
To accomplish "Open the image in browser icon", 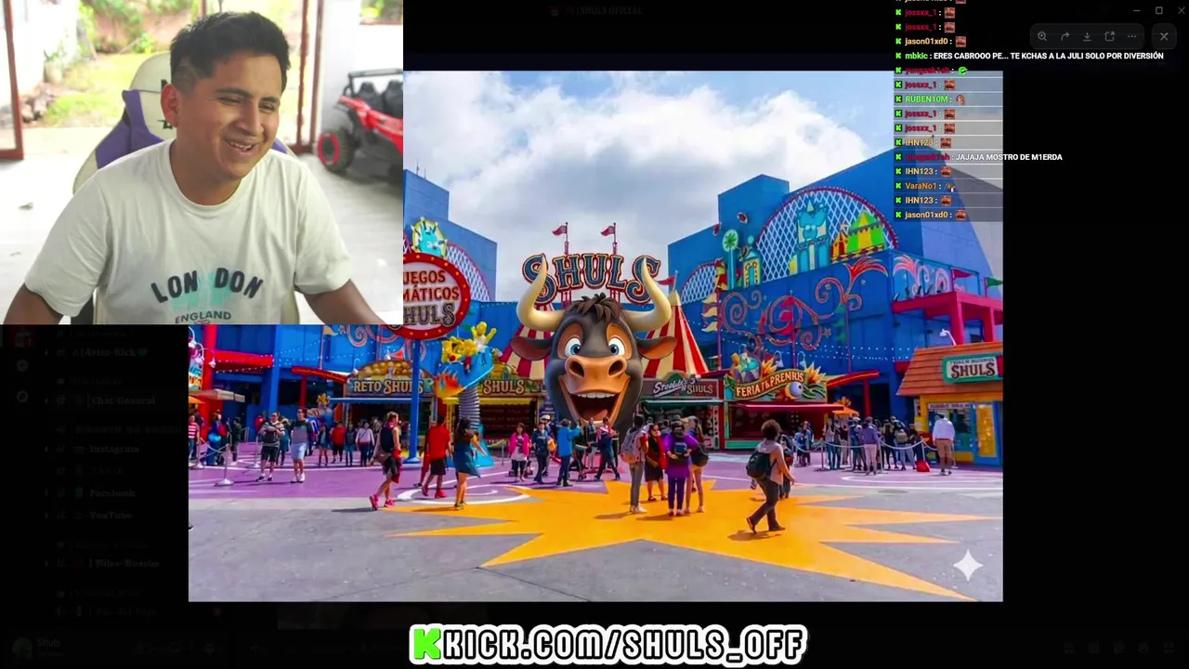I will pyautogui.click(x=1109, y=36).
